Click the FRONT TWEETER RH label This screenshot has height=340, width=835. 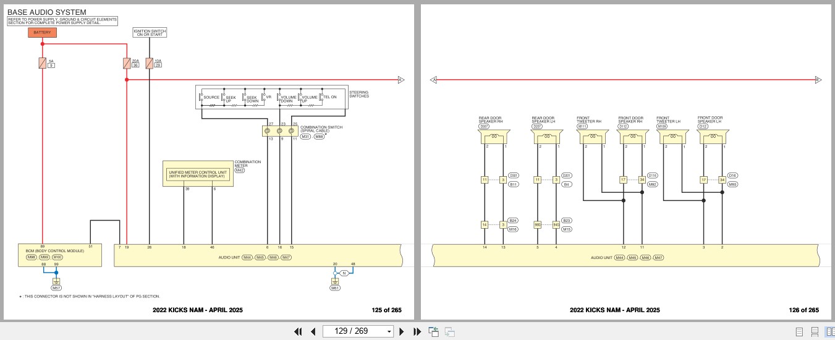(589, 119)
